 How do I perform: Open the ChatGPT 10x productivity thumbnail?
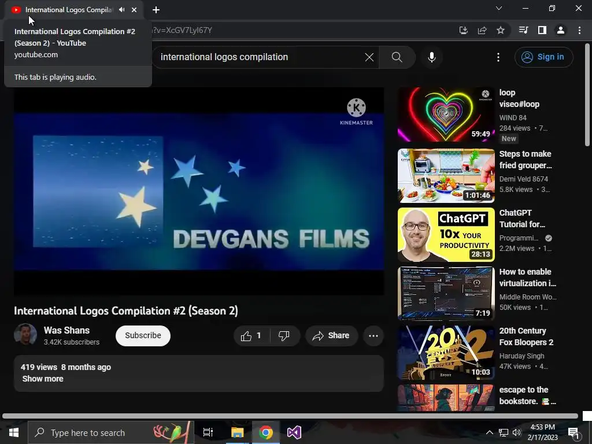click(446, 235)
